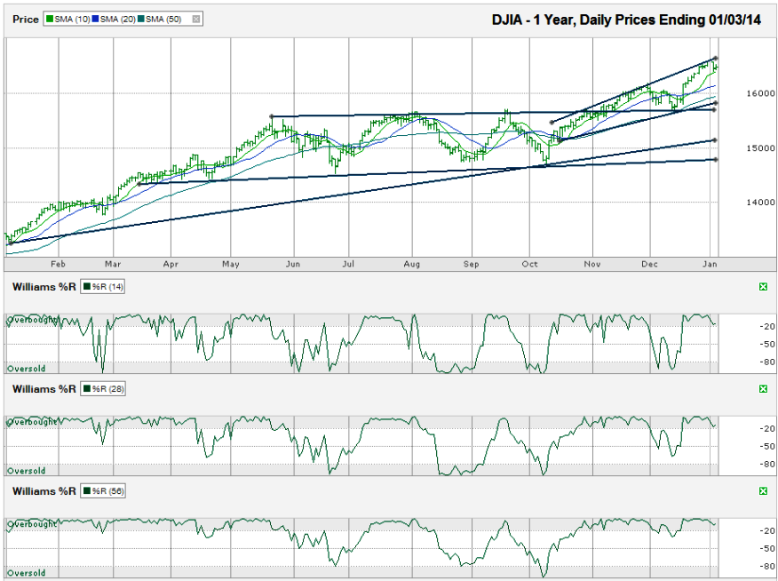Image resolution: width=778 pixels, height=581 pixels.
Task: Click the Jul month label
Action: tap(348, 264)
